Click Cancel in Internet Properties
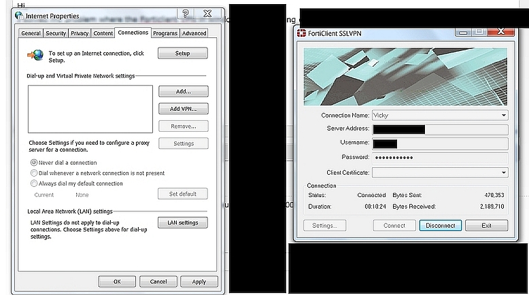Screen dimensions: 529x295 point(158,281)
